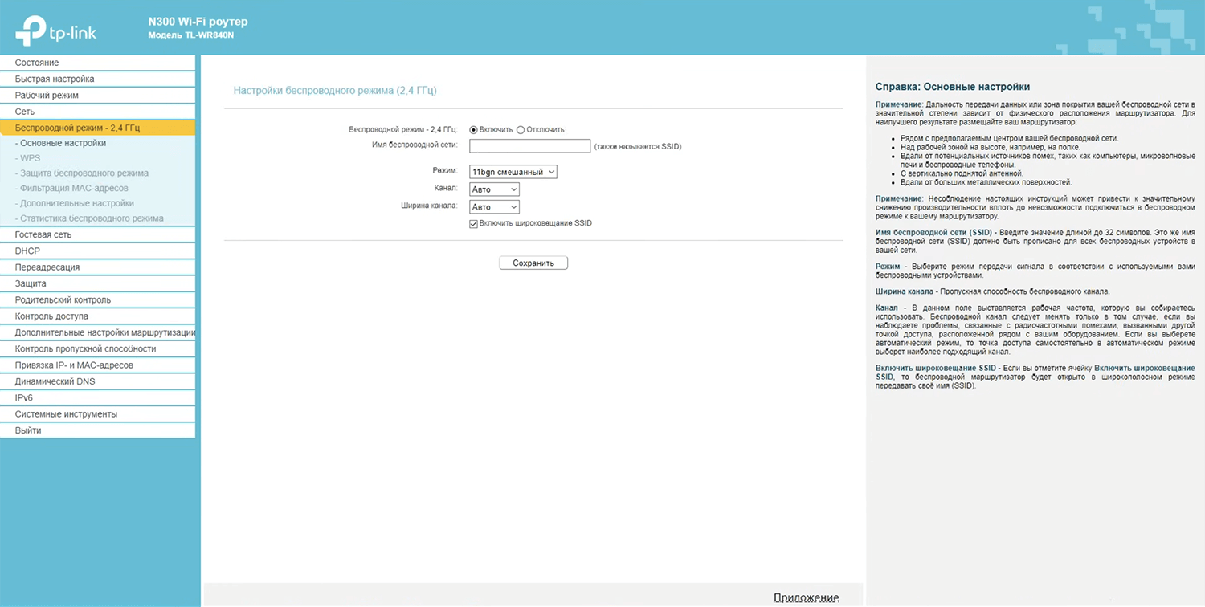Go to Быстрая настройка menu
Image resolution: width=1205 pixels, height=607 pixels.
(x=55, y=79)
